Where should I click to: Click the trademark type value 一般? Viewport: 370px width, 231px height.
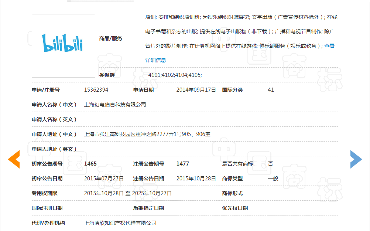[x=273, y=179]
